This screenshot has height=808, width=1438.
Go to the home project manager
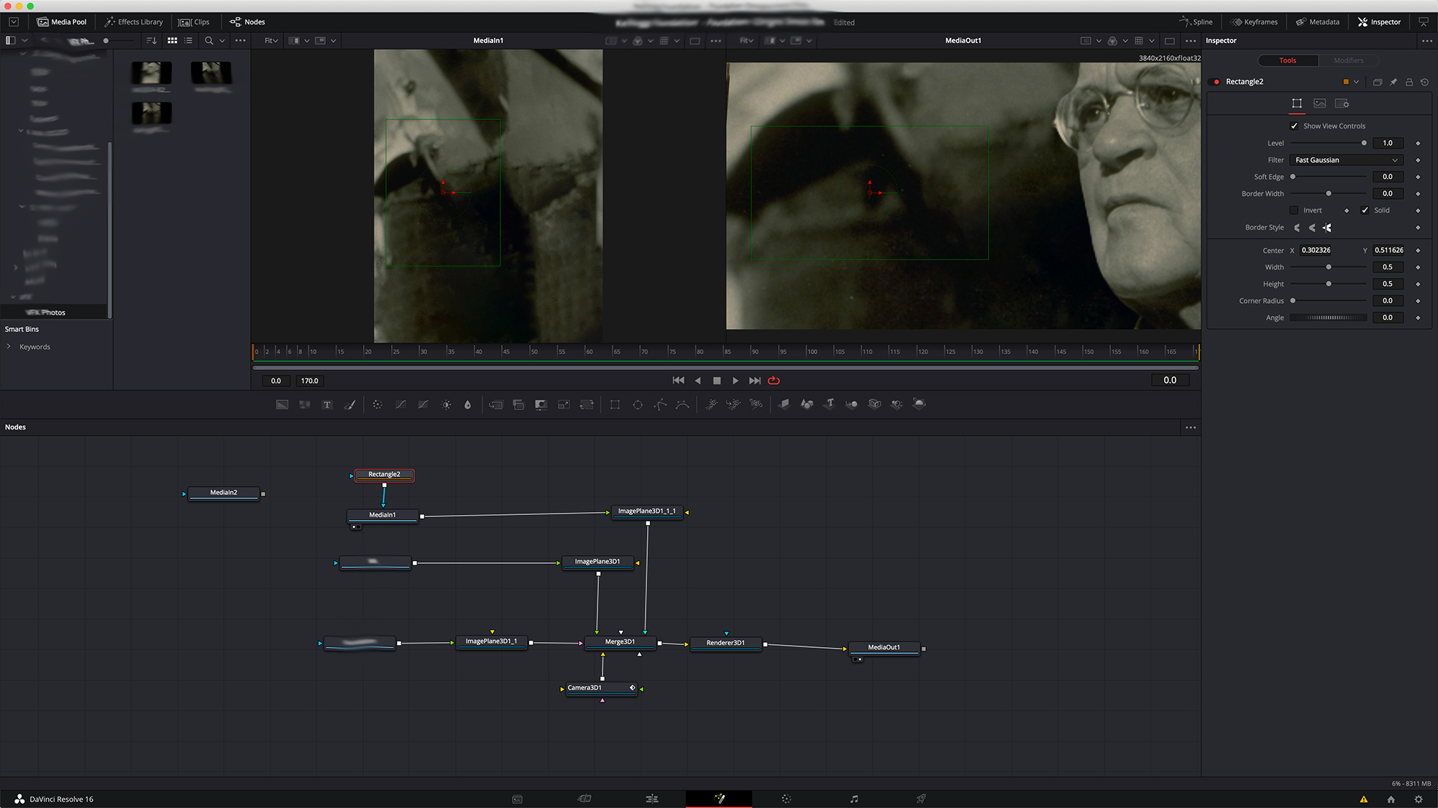coord(1391,799)
